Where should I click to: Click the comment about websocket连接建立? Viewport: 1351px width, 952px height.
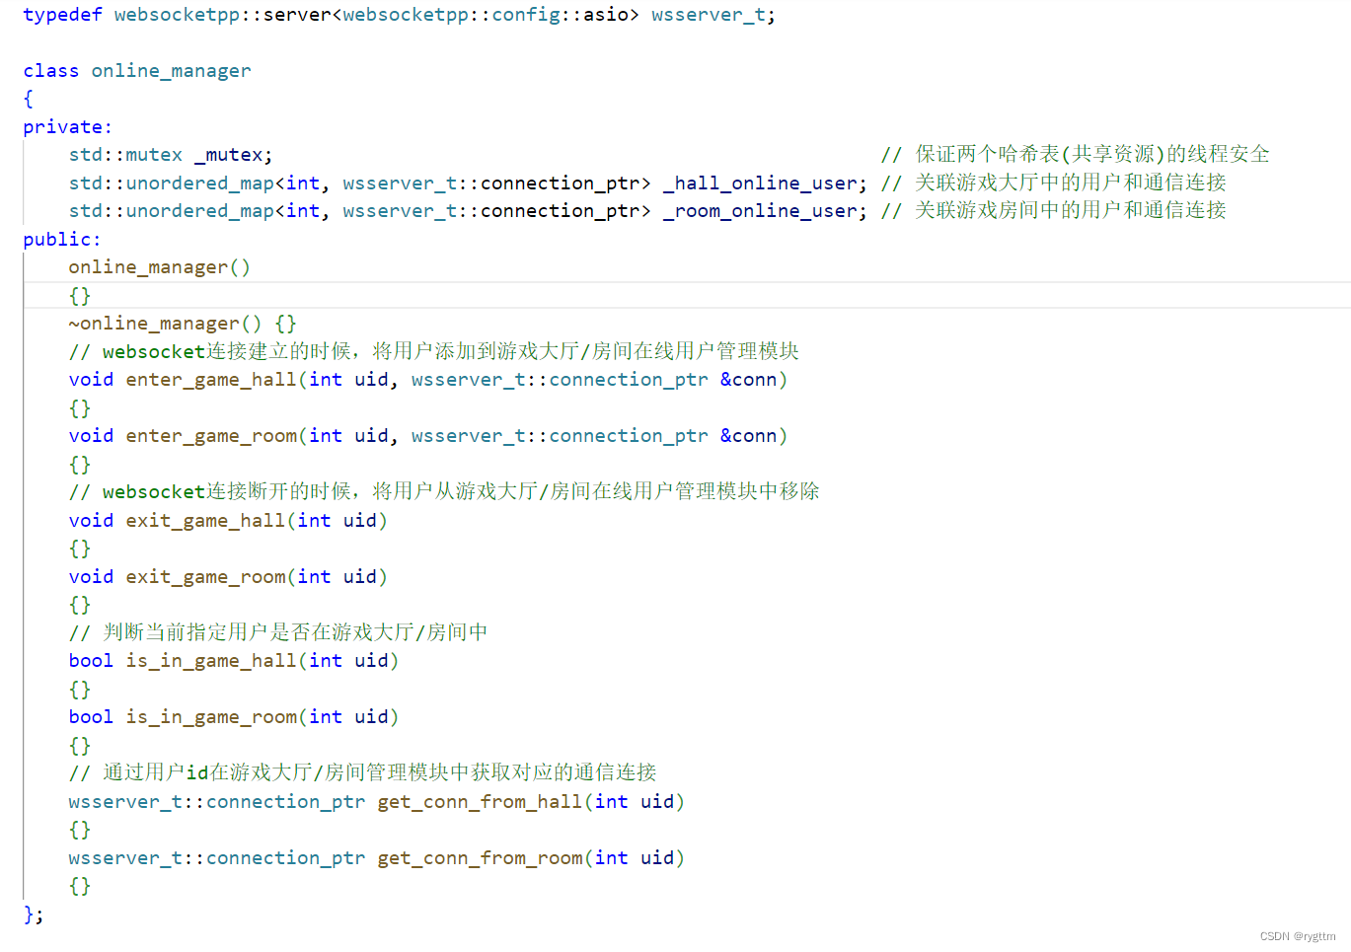click(434, 351)
